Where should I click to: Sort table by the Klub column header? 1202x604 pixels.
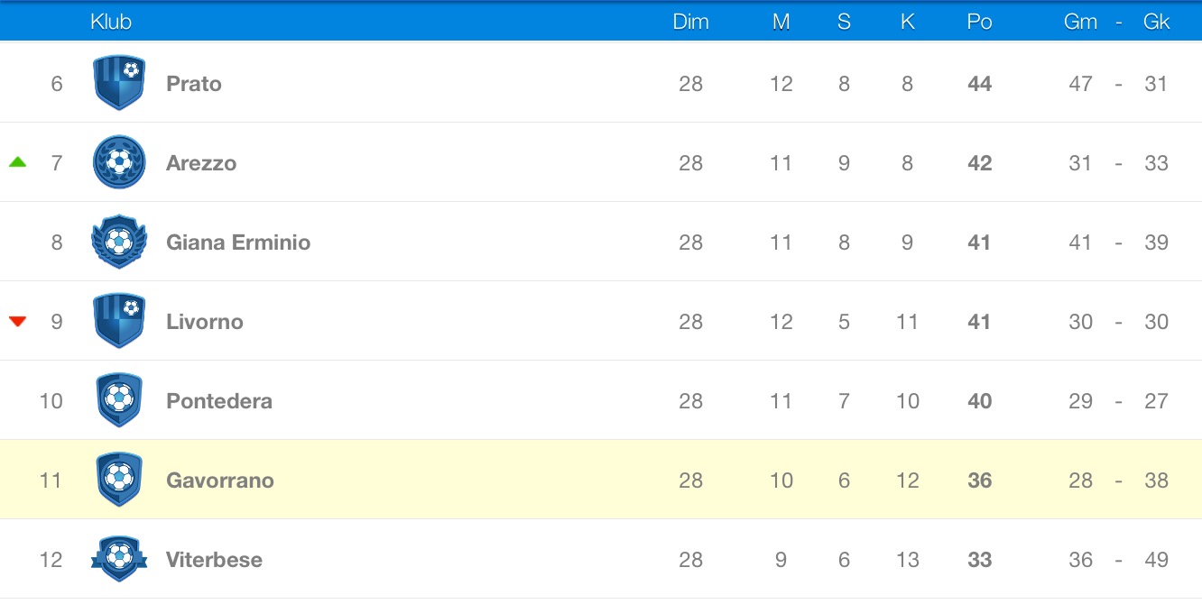pos(111,22)
